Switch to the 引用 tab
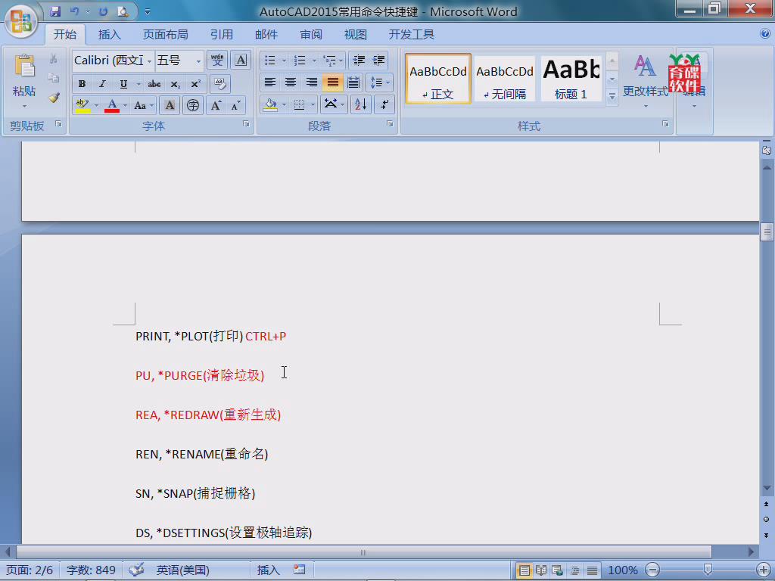The height and width of the screenshot is (581, 775). (221, 35)
